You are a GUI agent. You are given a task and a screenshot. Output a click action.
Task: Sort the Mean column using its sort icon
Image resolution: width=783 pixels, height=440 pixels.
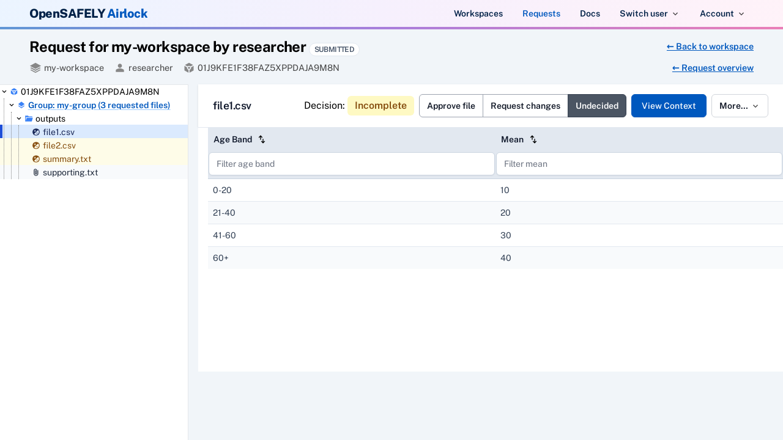tap(533, 139)
